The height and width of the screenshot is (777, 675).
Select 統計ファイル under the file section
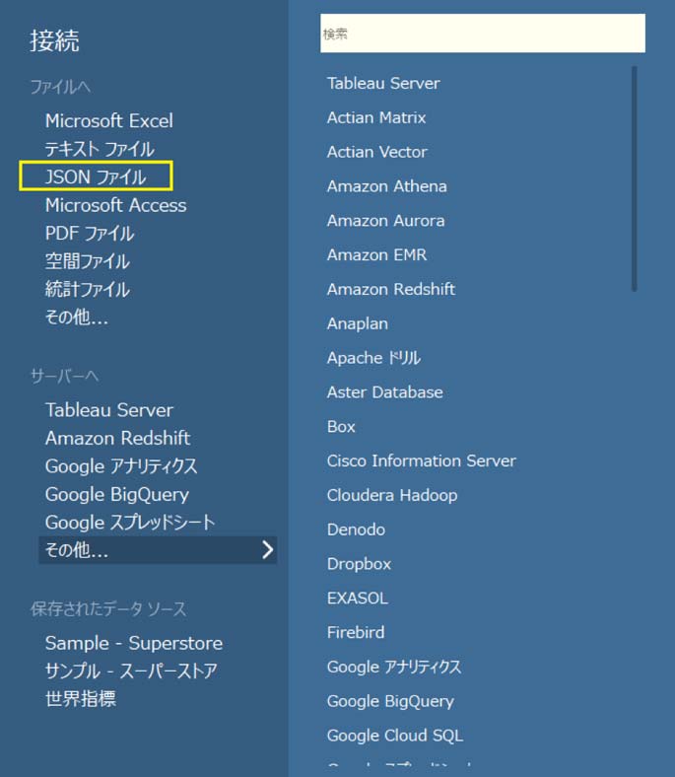[88, 290]
